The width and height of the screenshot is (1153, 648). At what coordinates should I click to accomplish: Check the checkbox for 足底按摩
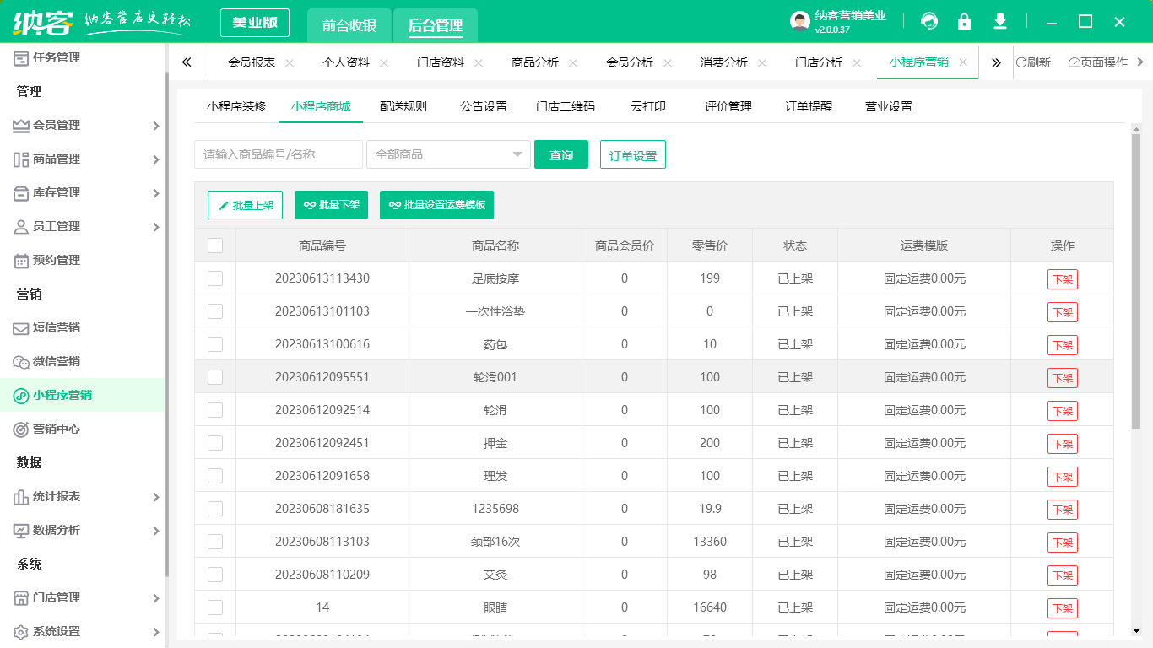click(215, 279)
